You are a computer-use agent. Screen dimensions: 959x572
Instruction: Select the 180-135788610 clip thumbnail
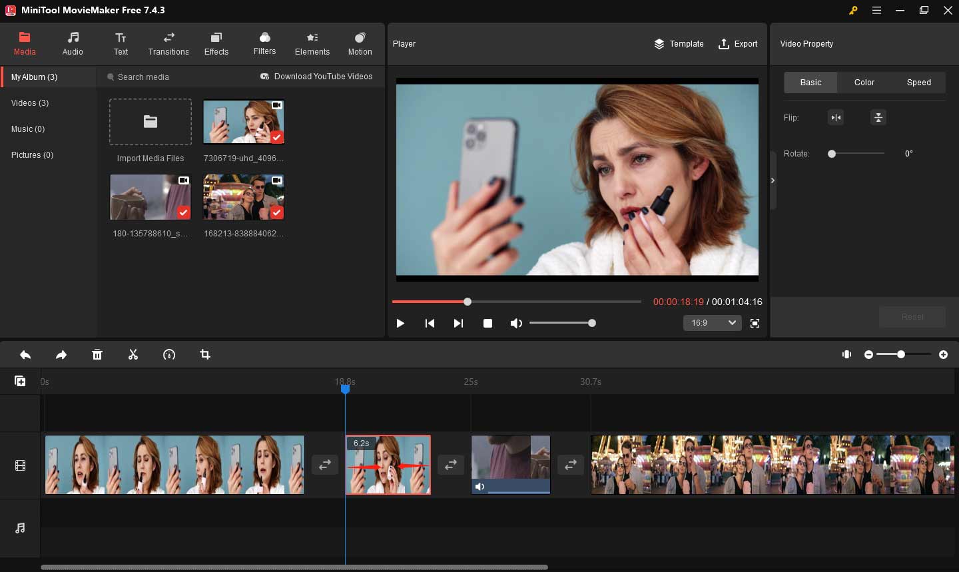(x=150, y=197)
